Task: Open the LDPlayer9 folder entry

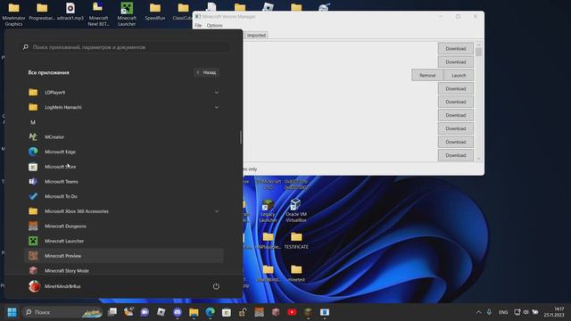Action: tap(124, 93)
